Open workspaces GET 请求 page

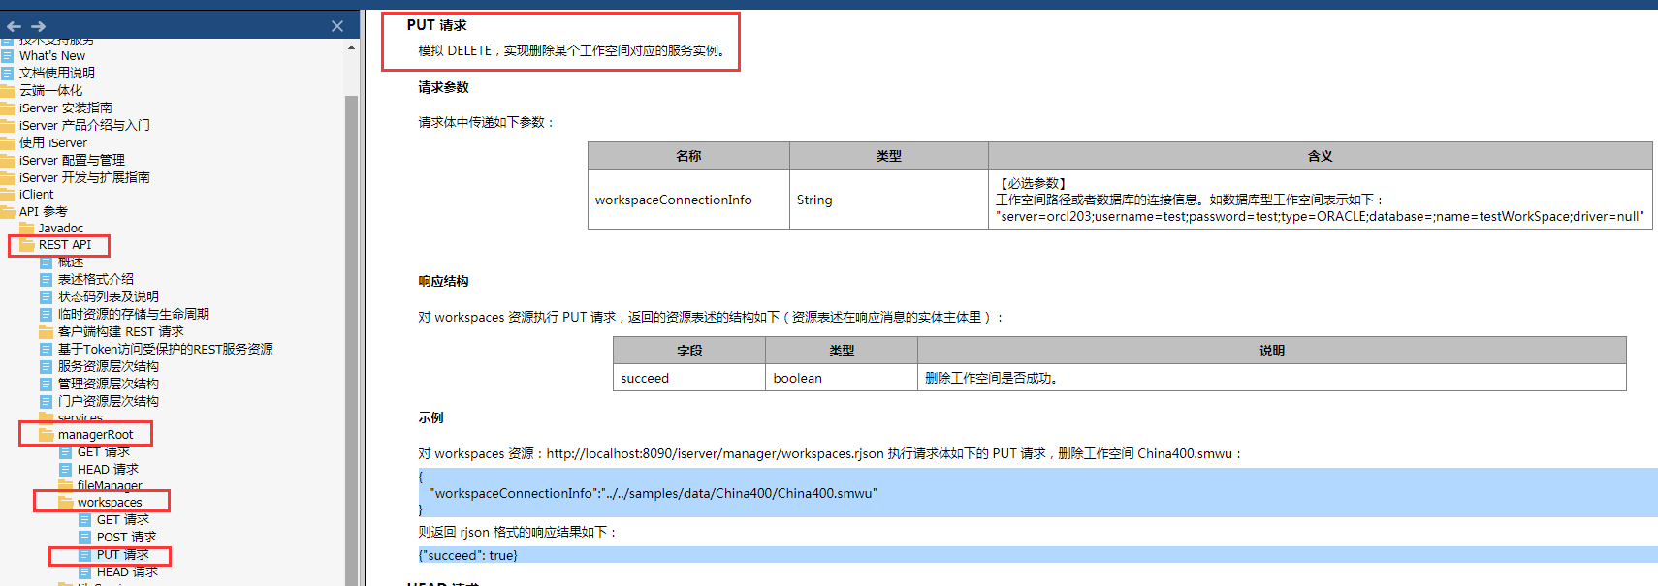(123, 520)
